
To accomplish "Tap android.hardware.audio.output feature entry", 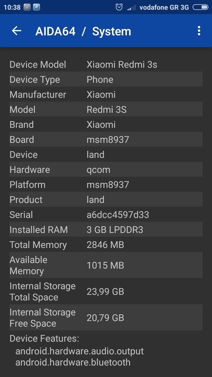I will click(x=79, y=351).
